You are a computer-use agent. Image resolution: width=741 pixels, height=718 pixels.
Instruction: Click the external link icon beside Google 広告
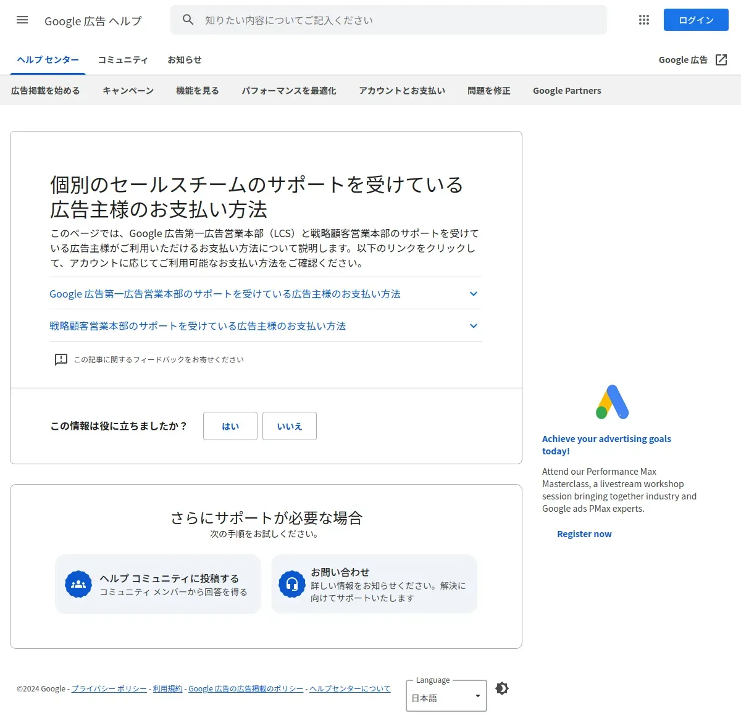(x=721, y=60)
